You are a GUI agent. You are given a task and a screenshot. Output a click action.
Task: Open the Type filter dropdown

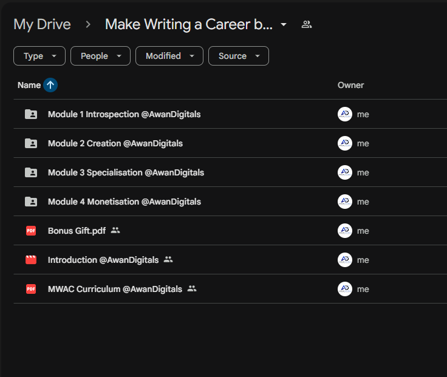pos(39,56)
